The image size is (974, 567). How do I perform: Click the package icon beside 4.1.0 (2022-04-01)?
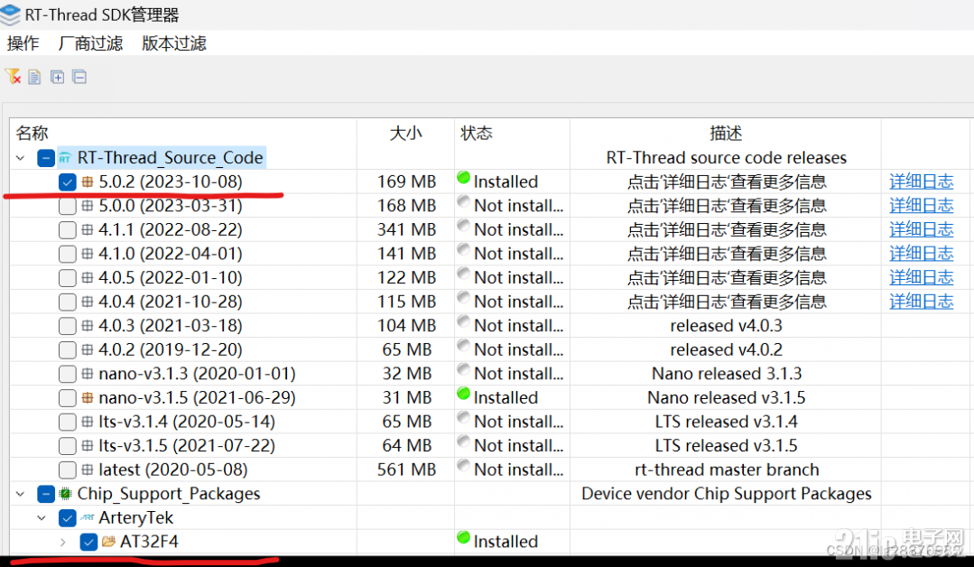point(88,254)
